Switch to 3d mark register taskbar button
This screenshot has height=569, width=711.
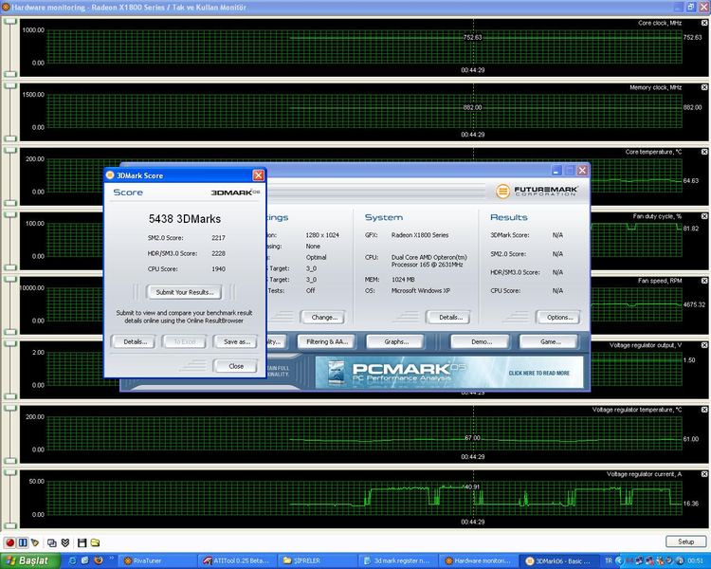click(397, 560)
